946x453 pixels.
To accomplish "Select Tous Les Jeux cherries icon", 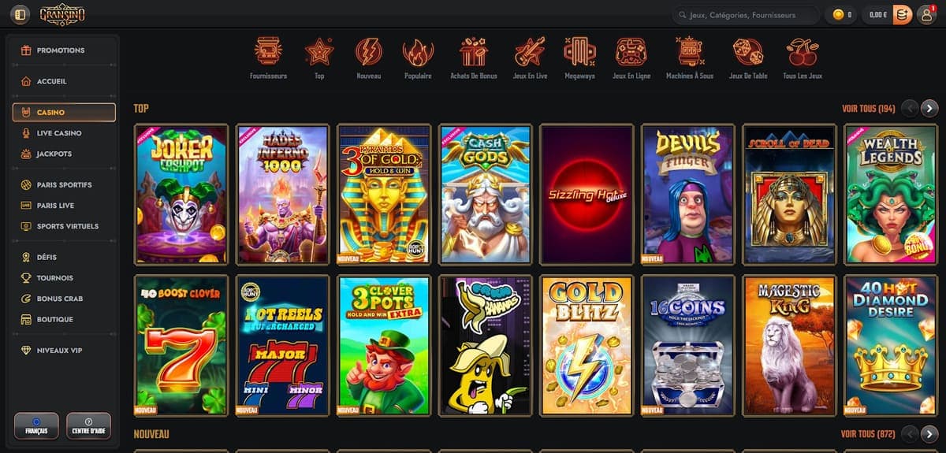I will coord(803,52).
